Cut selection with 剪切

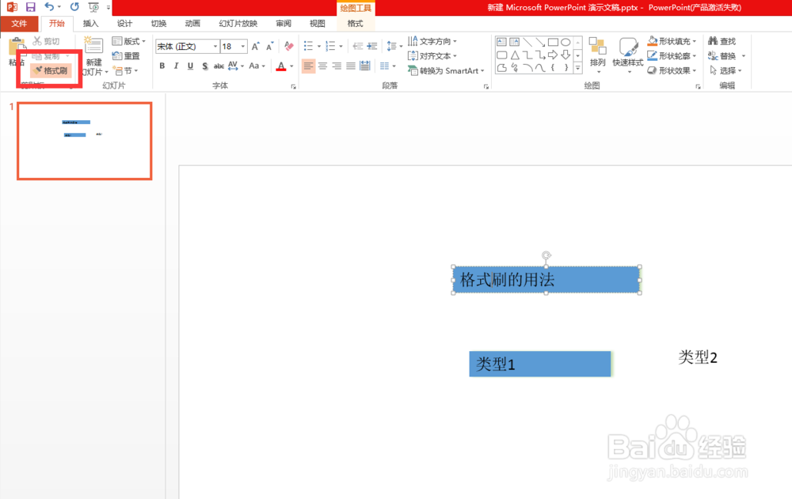click(47, 41)
